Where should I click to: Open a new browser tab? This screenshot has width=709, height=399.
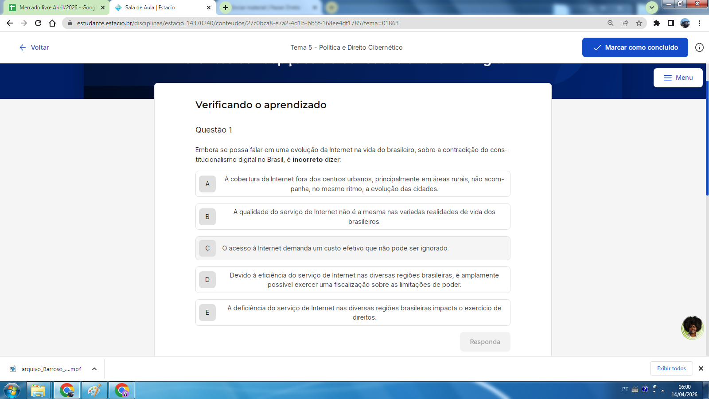click(x=226, y=8)
